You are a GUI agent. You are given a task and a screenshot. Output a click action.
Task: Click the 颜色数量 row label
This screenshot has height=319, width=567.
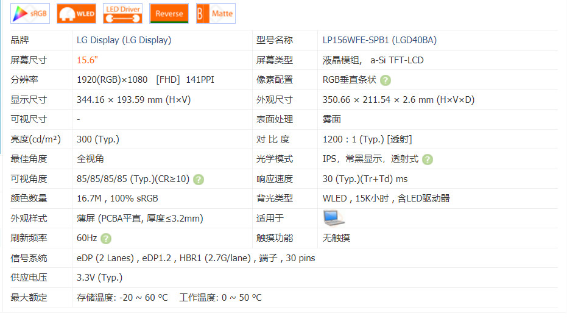point(29,198)
